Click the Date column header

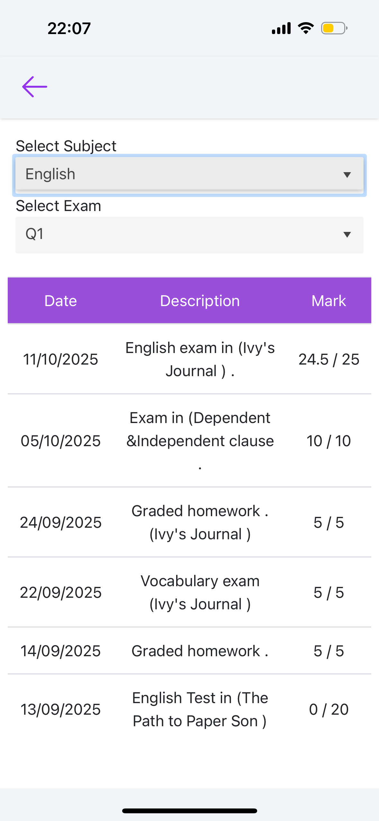61,301
